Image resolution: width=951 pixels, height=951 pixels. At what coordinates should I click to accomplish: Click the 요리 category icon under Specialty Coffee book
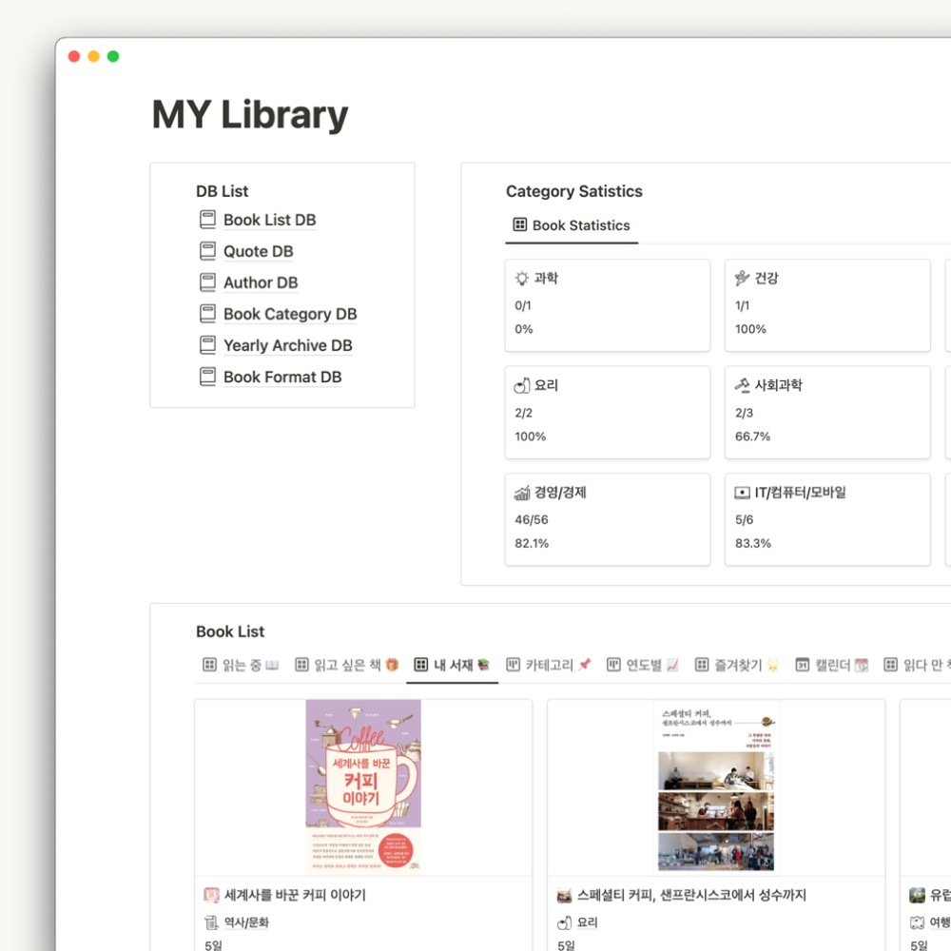click(564, 923)
